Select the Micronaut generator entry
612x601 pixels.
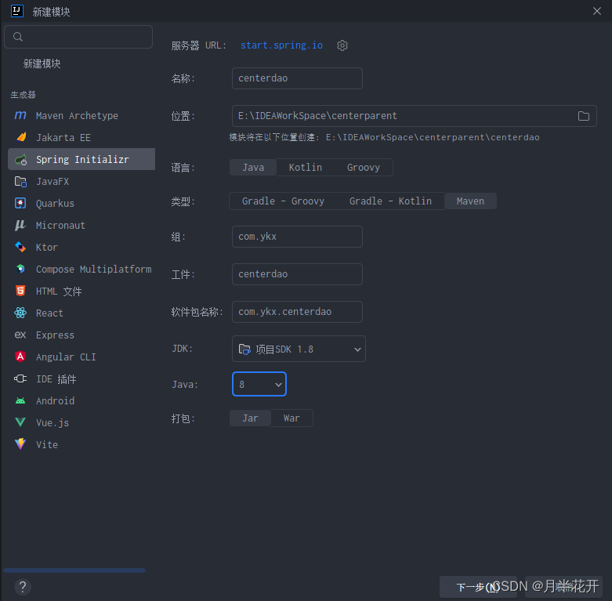(60, 226)
